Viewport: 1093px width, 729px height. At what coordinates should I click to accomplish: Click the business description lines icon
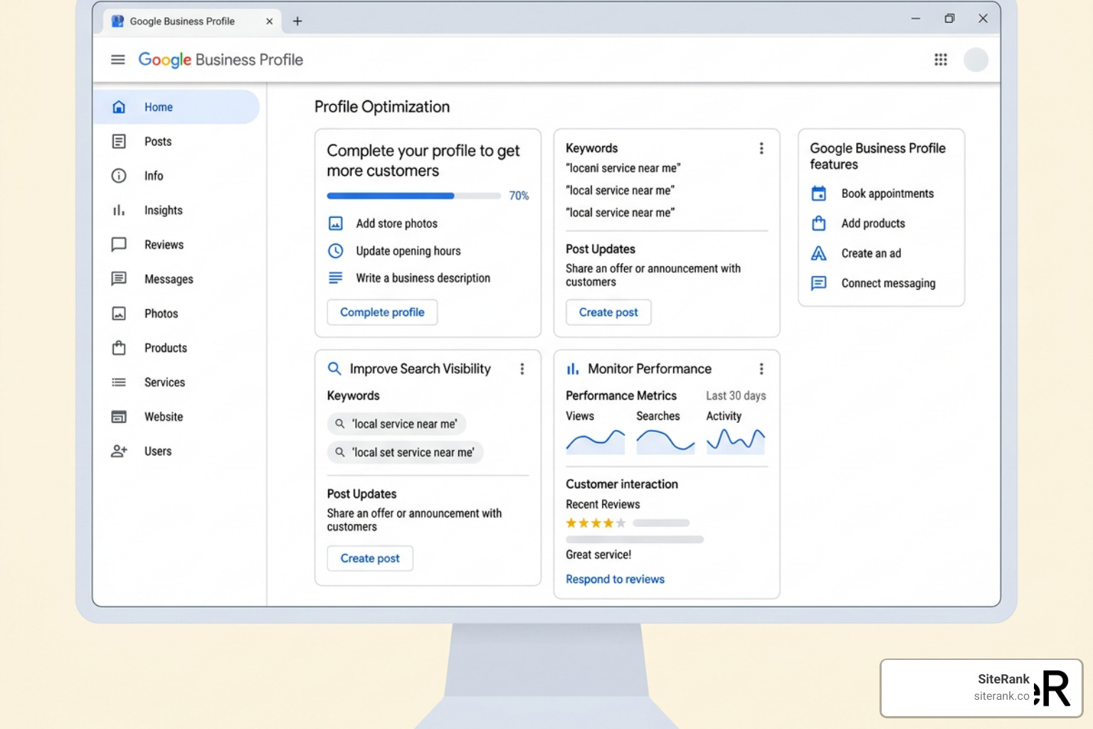tap(336, 278)
